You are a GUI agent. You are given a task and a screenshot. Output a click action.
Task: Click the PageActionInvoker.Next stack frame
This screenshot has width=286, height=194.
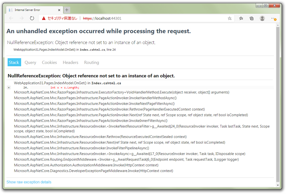131,115
